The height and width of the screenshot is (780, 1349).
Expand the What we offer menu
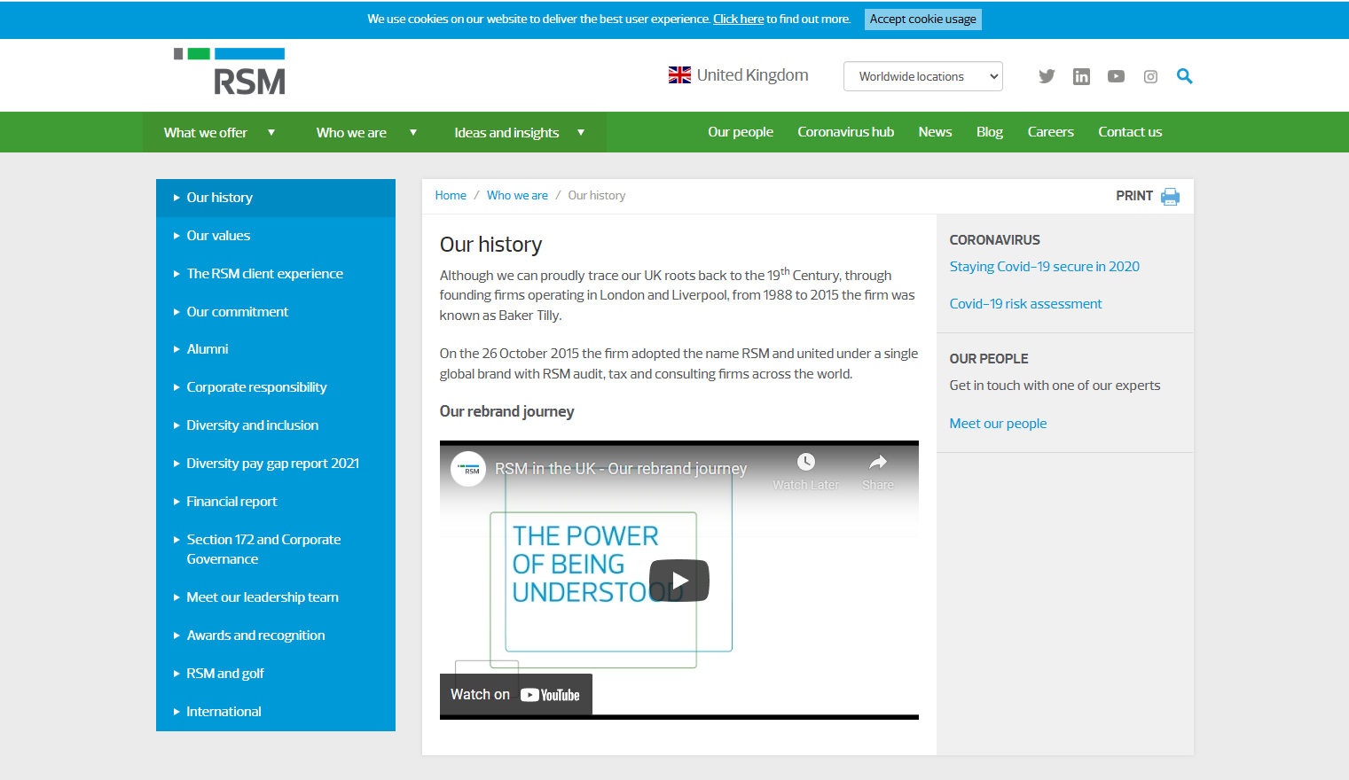point(219,133)
